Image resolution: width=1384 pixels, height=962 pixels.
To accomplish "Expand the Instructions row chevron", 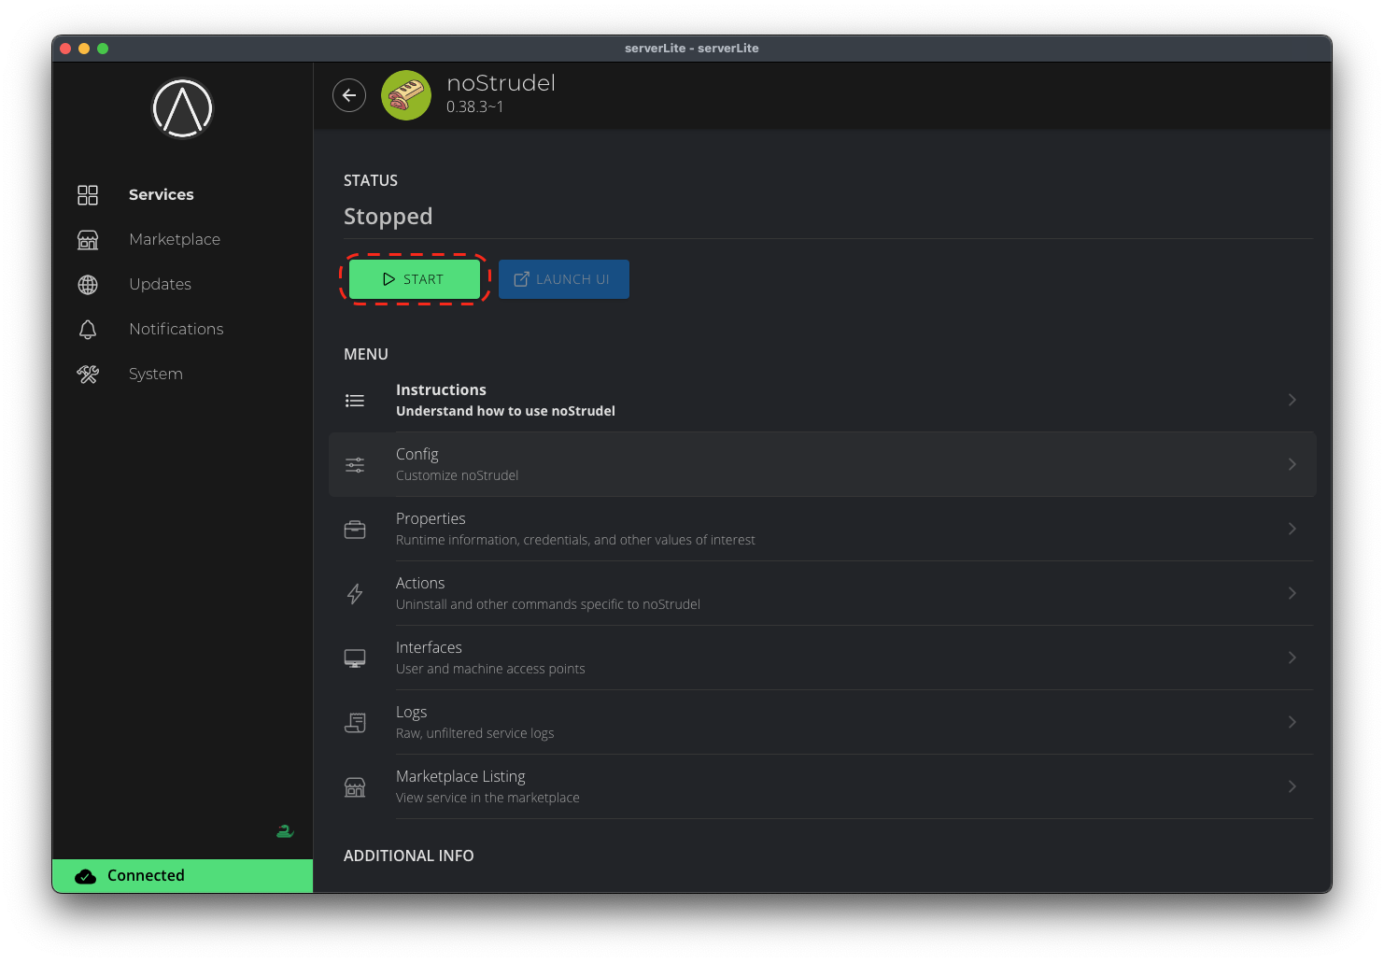I will (x=1292, y=400).
